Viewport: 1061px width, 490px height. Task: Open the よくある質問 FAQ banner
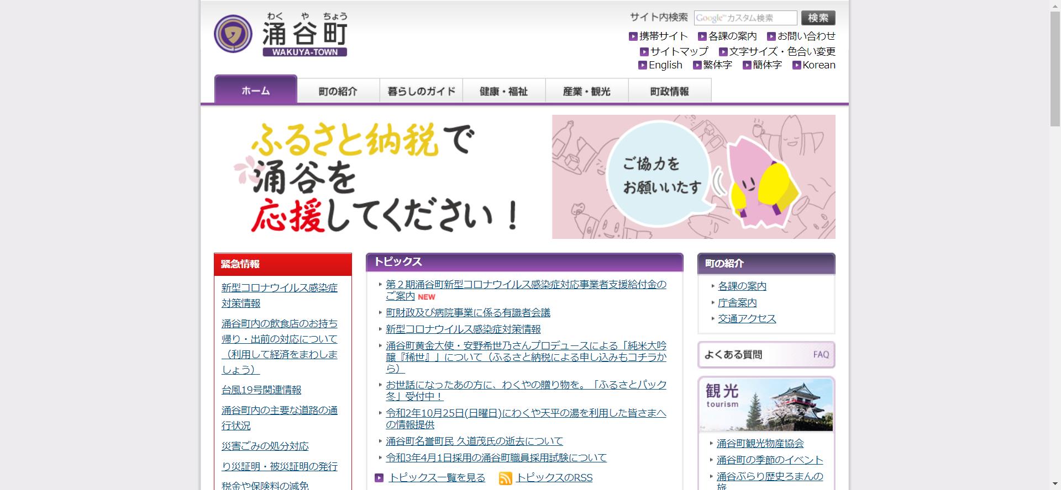[x=766, y=355]
